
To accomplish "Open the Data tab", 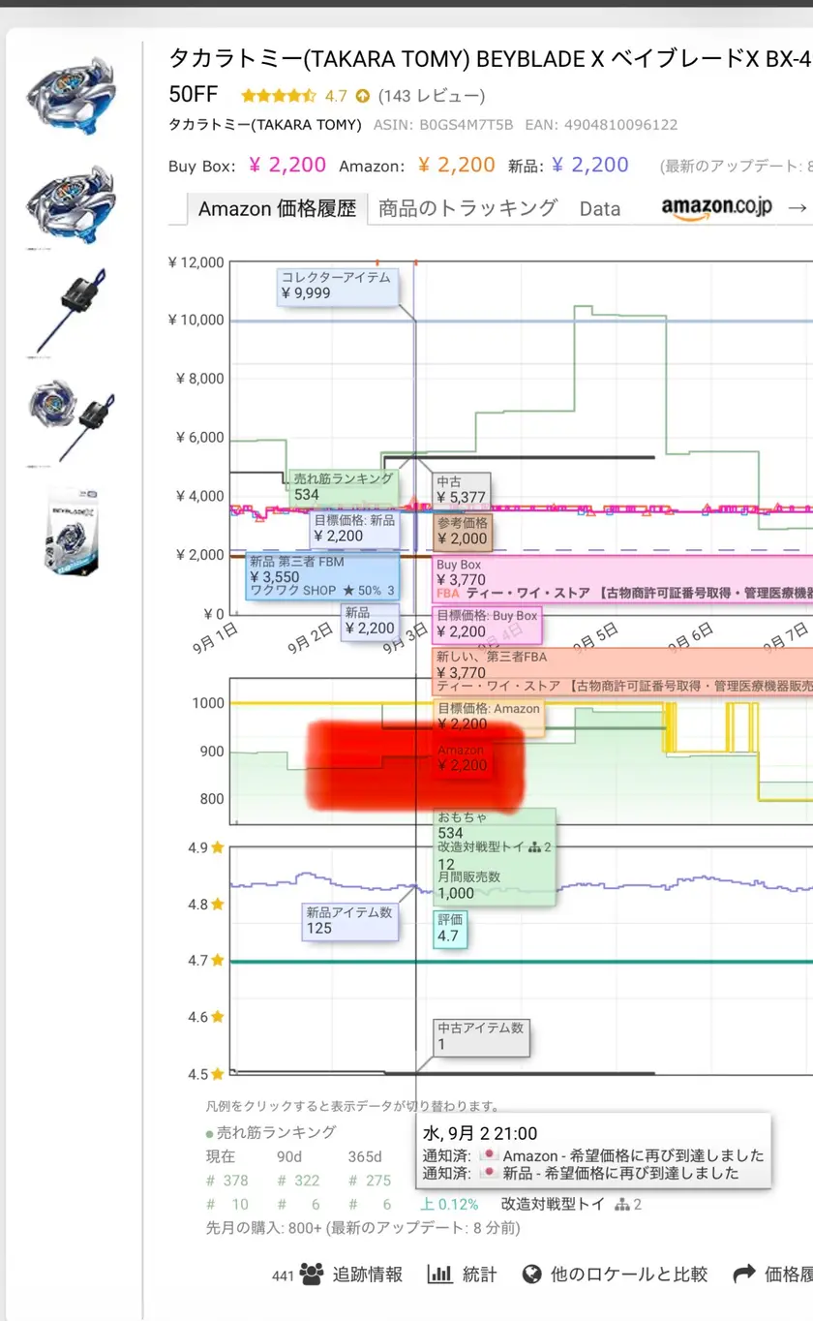I will click(600, 208).
